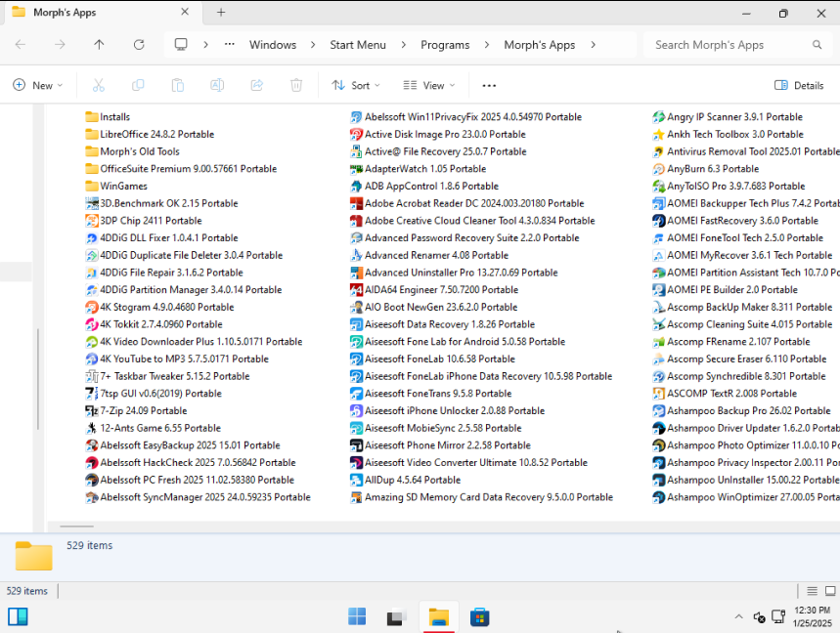The width and height of the screenshot is (840, 633).
Task: Click the Refresh button in navigation bar
Action: pyautogui.click(x=139, y=44)
